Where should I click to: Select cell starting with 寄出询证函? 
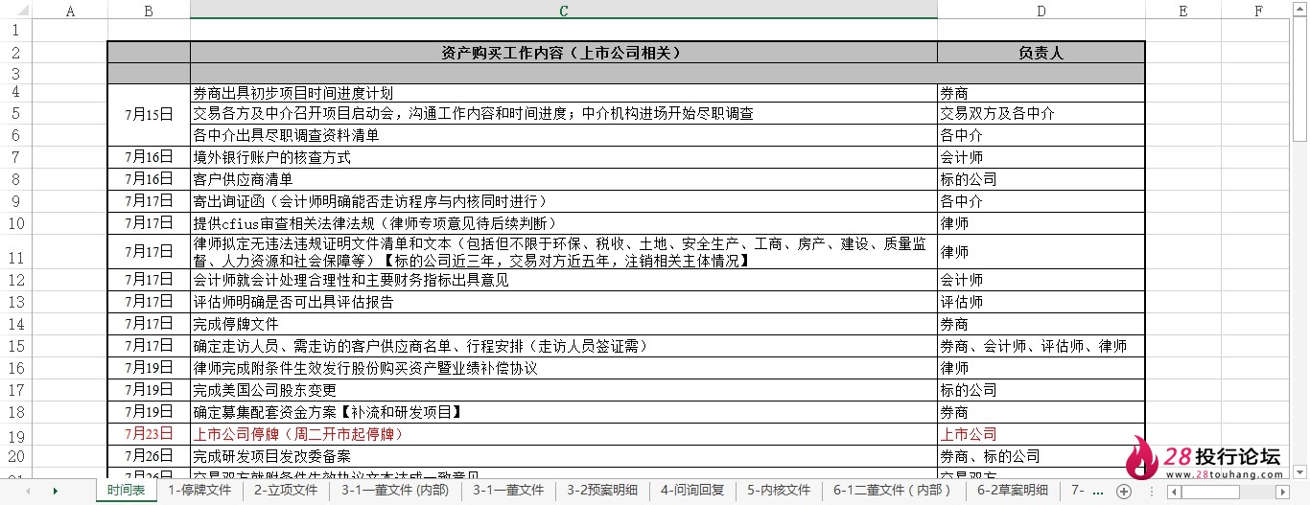click(564, 200)
